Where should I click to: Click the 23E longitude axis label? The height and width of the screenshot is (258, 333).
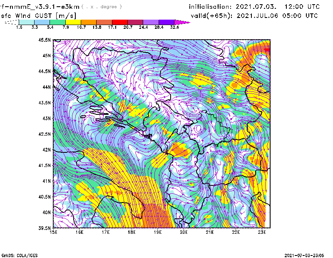click(261, 233)
